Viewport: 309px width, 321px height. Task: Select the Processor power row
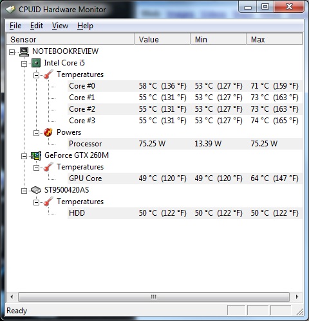coord(185,144)
